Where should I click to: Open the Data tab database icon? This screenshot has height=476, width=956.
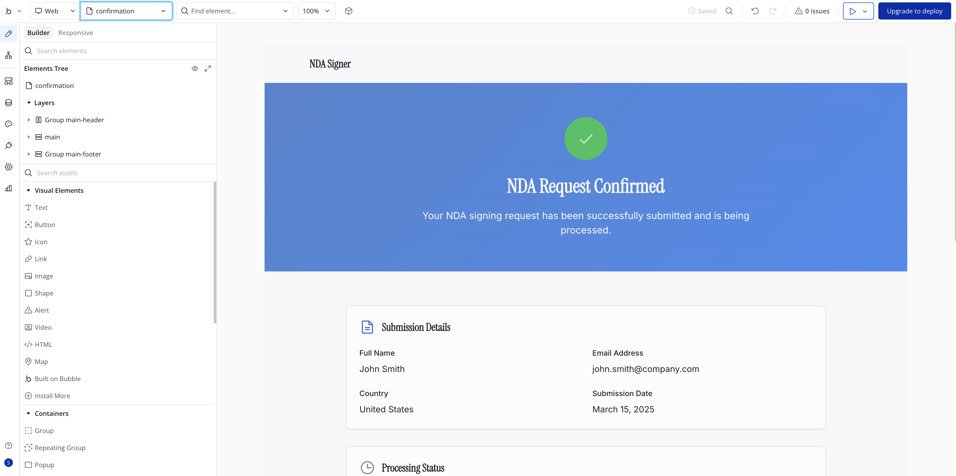[9, 103]
